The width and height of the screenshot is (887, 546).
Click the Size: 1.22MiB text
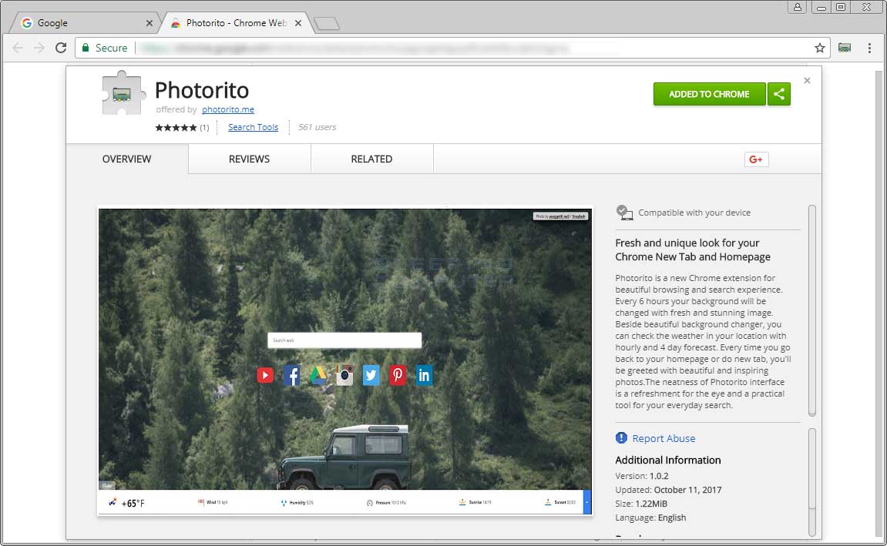point(641,504)
